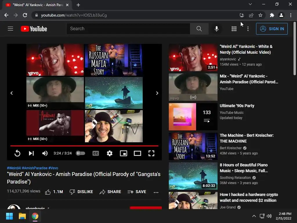Open YouTube settings three-dot menu
The image size is (297, 223).
[248, 29]
